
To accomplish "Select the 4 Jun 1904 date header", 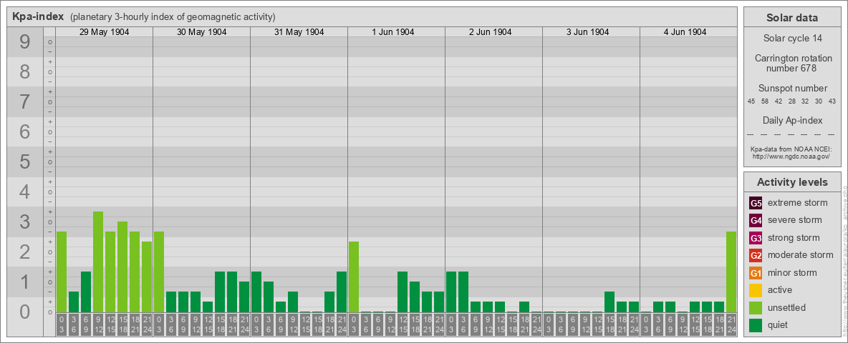I will point(685,32).
